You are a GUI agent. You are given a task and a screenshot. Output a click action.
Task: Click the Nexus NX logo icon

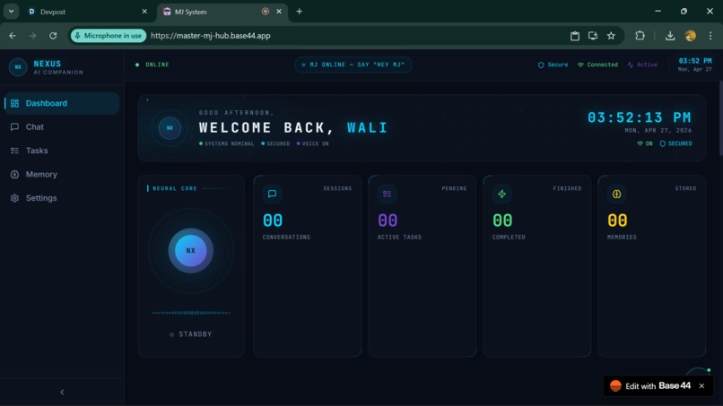(18, 67)
